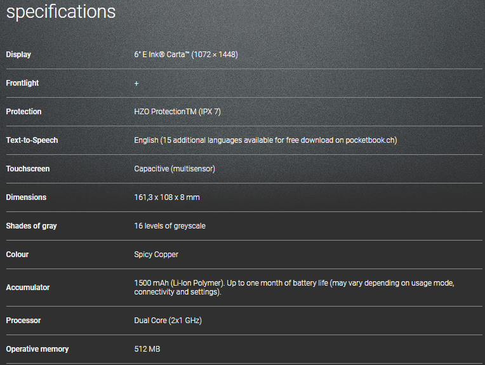Click the Dimensions label
The height and width of the screenshot is (365, 485).
point(26,197)
